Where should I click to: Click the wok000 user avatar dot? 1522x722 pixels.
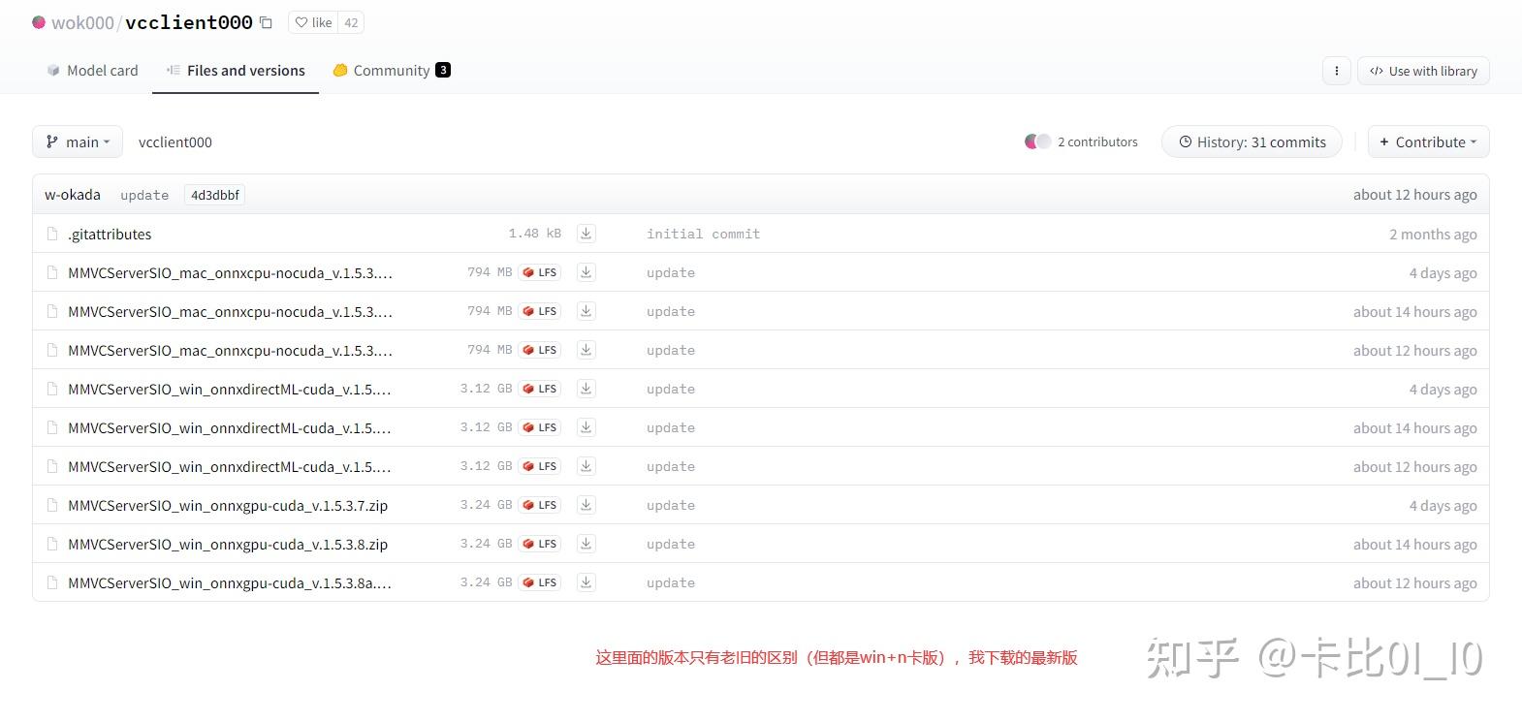coord(39,22)
